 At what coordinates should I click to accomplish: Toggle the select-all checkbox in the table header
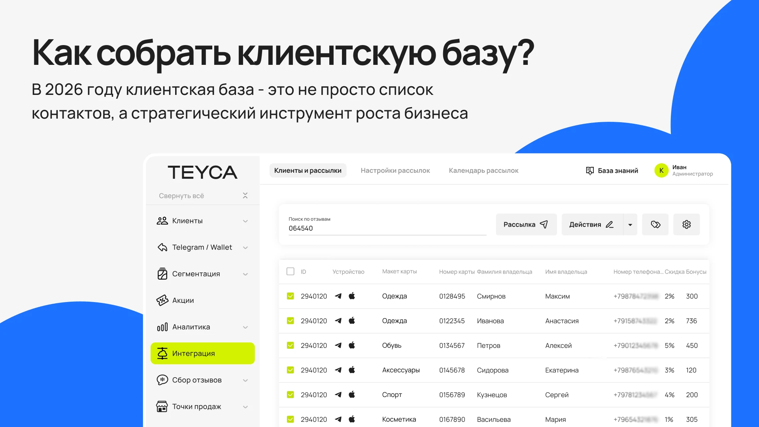(x=291, y=272)
